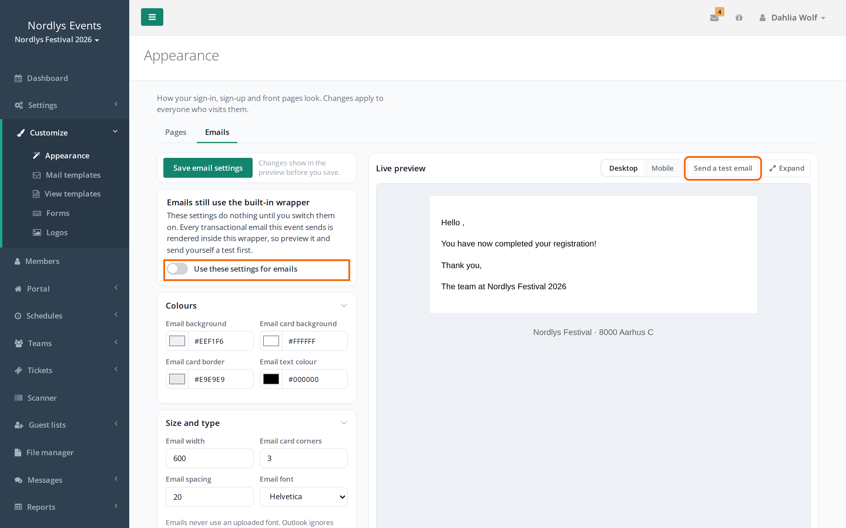846x528 pixels.
Task: Click the Email width input field
Action: pos(209,458)
